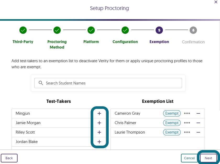This screenshot has width=220, height=164.
Task: Select the Confirmation step 6 circle
Action: [x=193, y=30]
